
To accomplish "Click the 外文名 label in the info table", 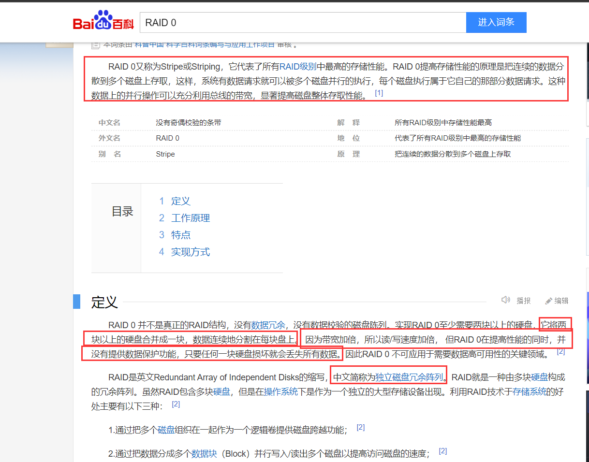I will click(109, 138).
